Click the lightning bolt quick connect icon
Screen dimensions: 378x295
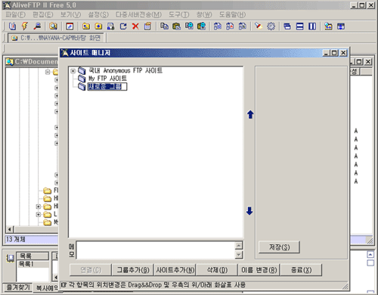[x=25, y=26]
